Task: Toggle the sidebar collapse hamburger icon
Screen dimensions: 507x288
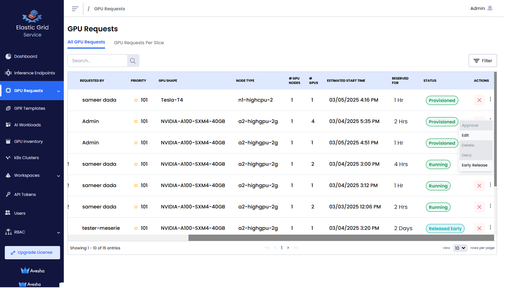Action: point(75,8)
